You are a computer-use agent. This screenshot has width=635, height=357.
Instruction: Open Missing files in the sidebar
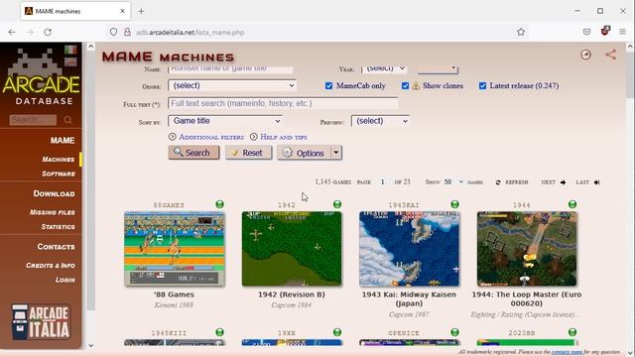click(x=53, y=212)
